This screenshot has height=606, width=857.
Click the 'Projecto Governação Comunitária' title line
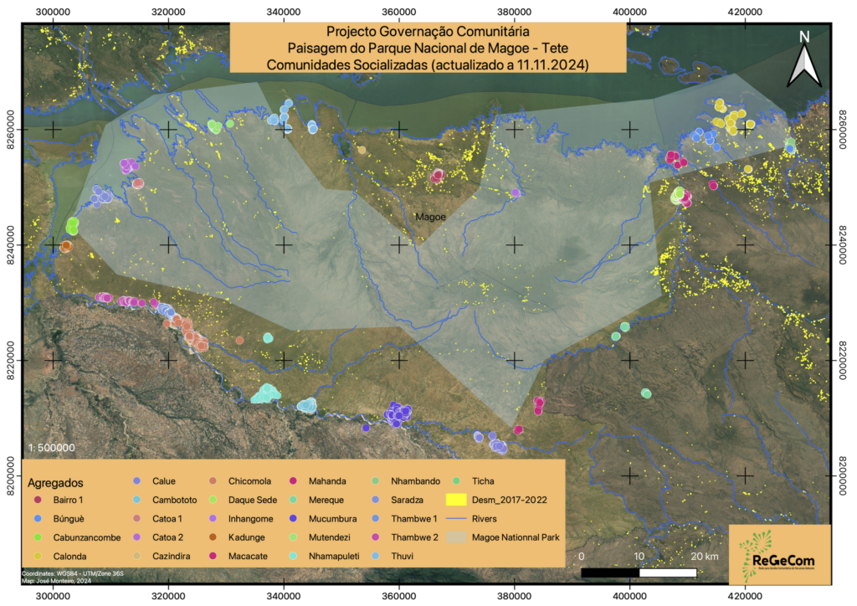[x=428, y=31]
